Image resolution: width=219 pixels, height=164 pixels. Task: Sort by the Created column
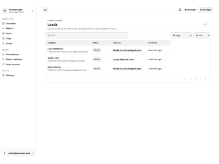[x=152, y=43]
